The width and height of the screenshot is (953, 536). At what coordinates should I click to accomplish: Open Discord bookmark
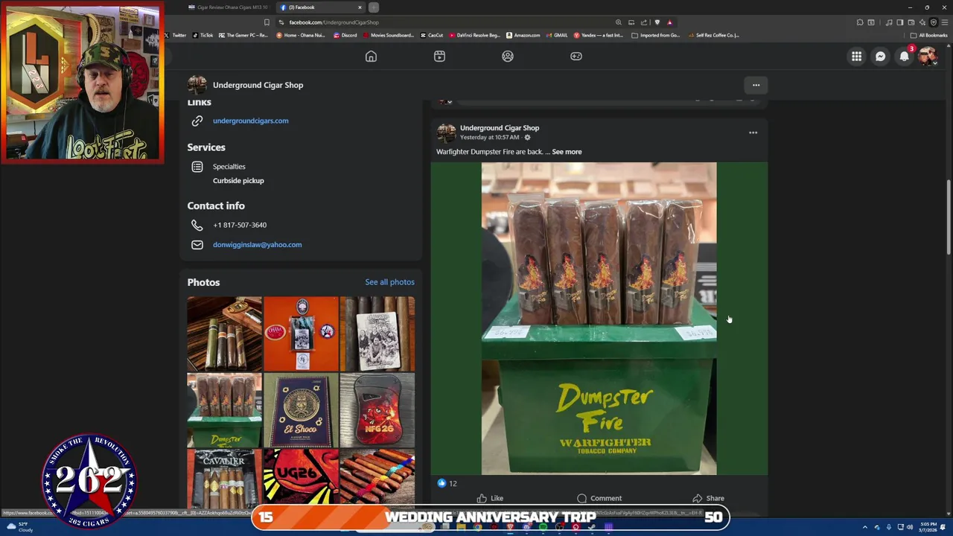(x=345, y=35)
